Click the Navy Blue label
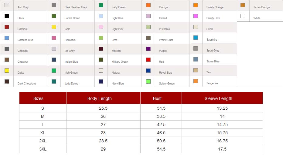The width and height of the screenshot is (283, 156). click(x=118, y=84)
